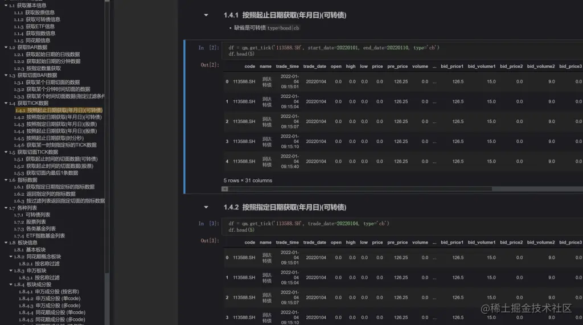This screenshot has height=325, width=583.
Task: Navigate to 1.6.3 按过滤列表返回指定切面的指标数据
Action: pos(59,201)
